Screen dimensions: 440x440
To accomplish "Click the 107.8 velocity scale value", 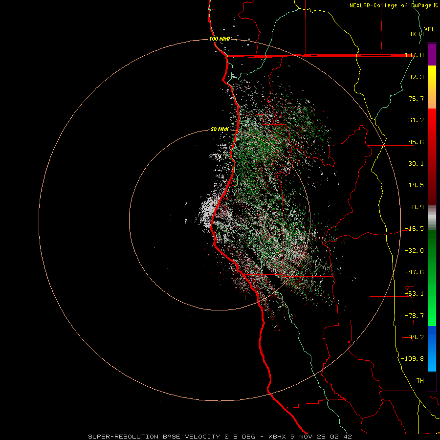I will click(414, 55).
